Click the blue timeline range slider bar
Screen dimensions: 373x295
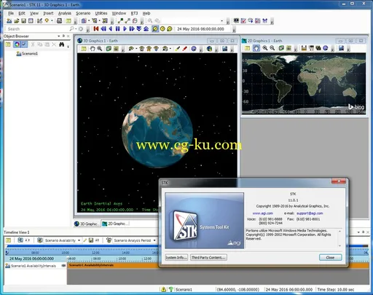(x=82, y=246)
